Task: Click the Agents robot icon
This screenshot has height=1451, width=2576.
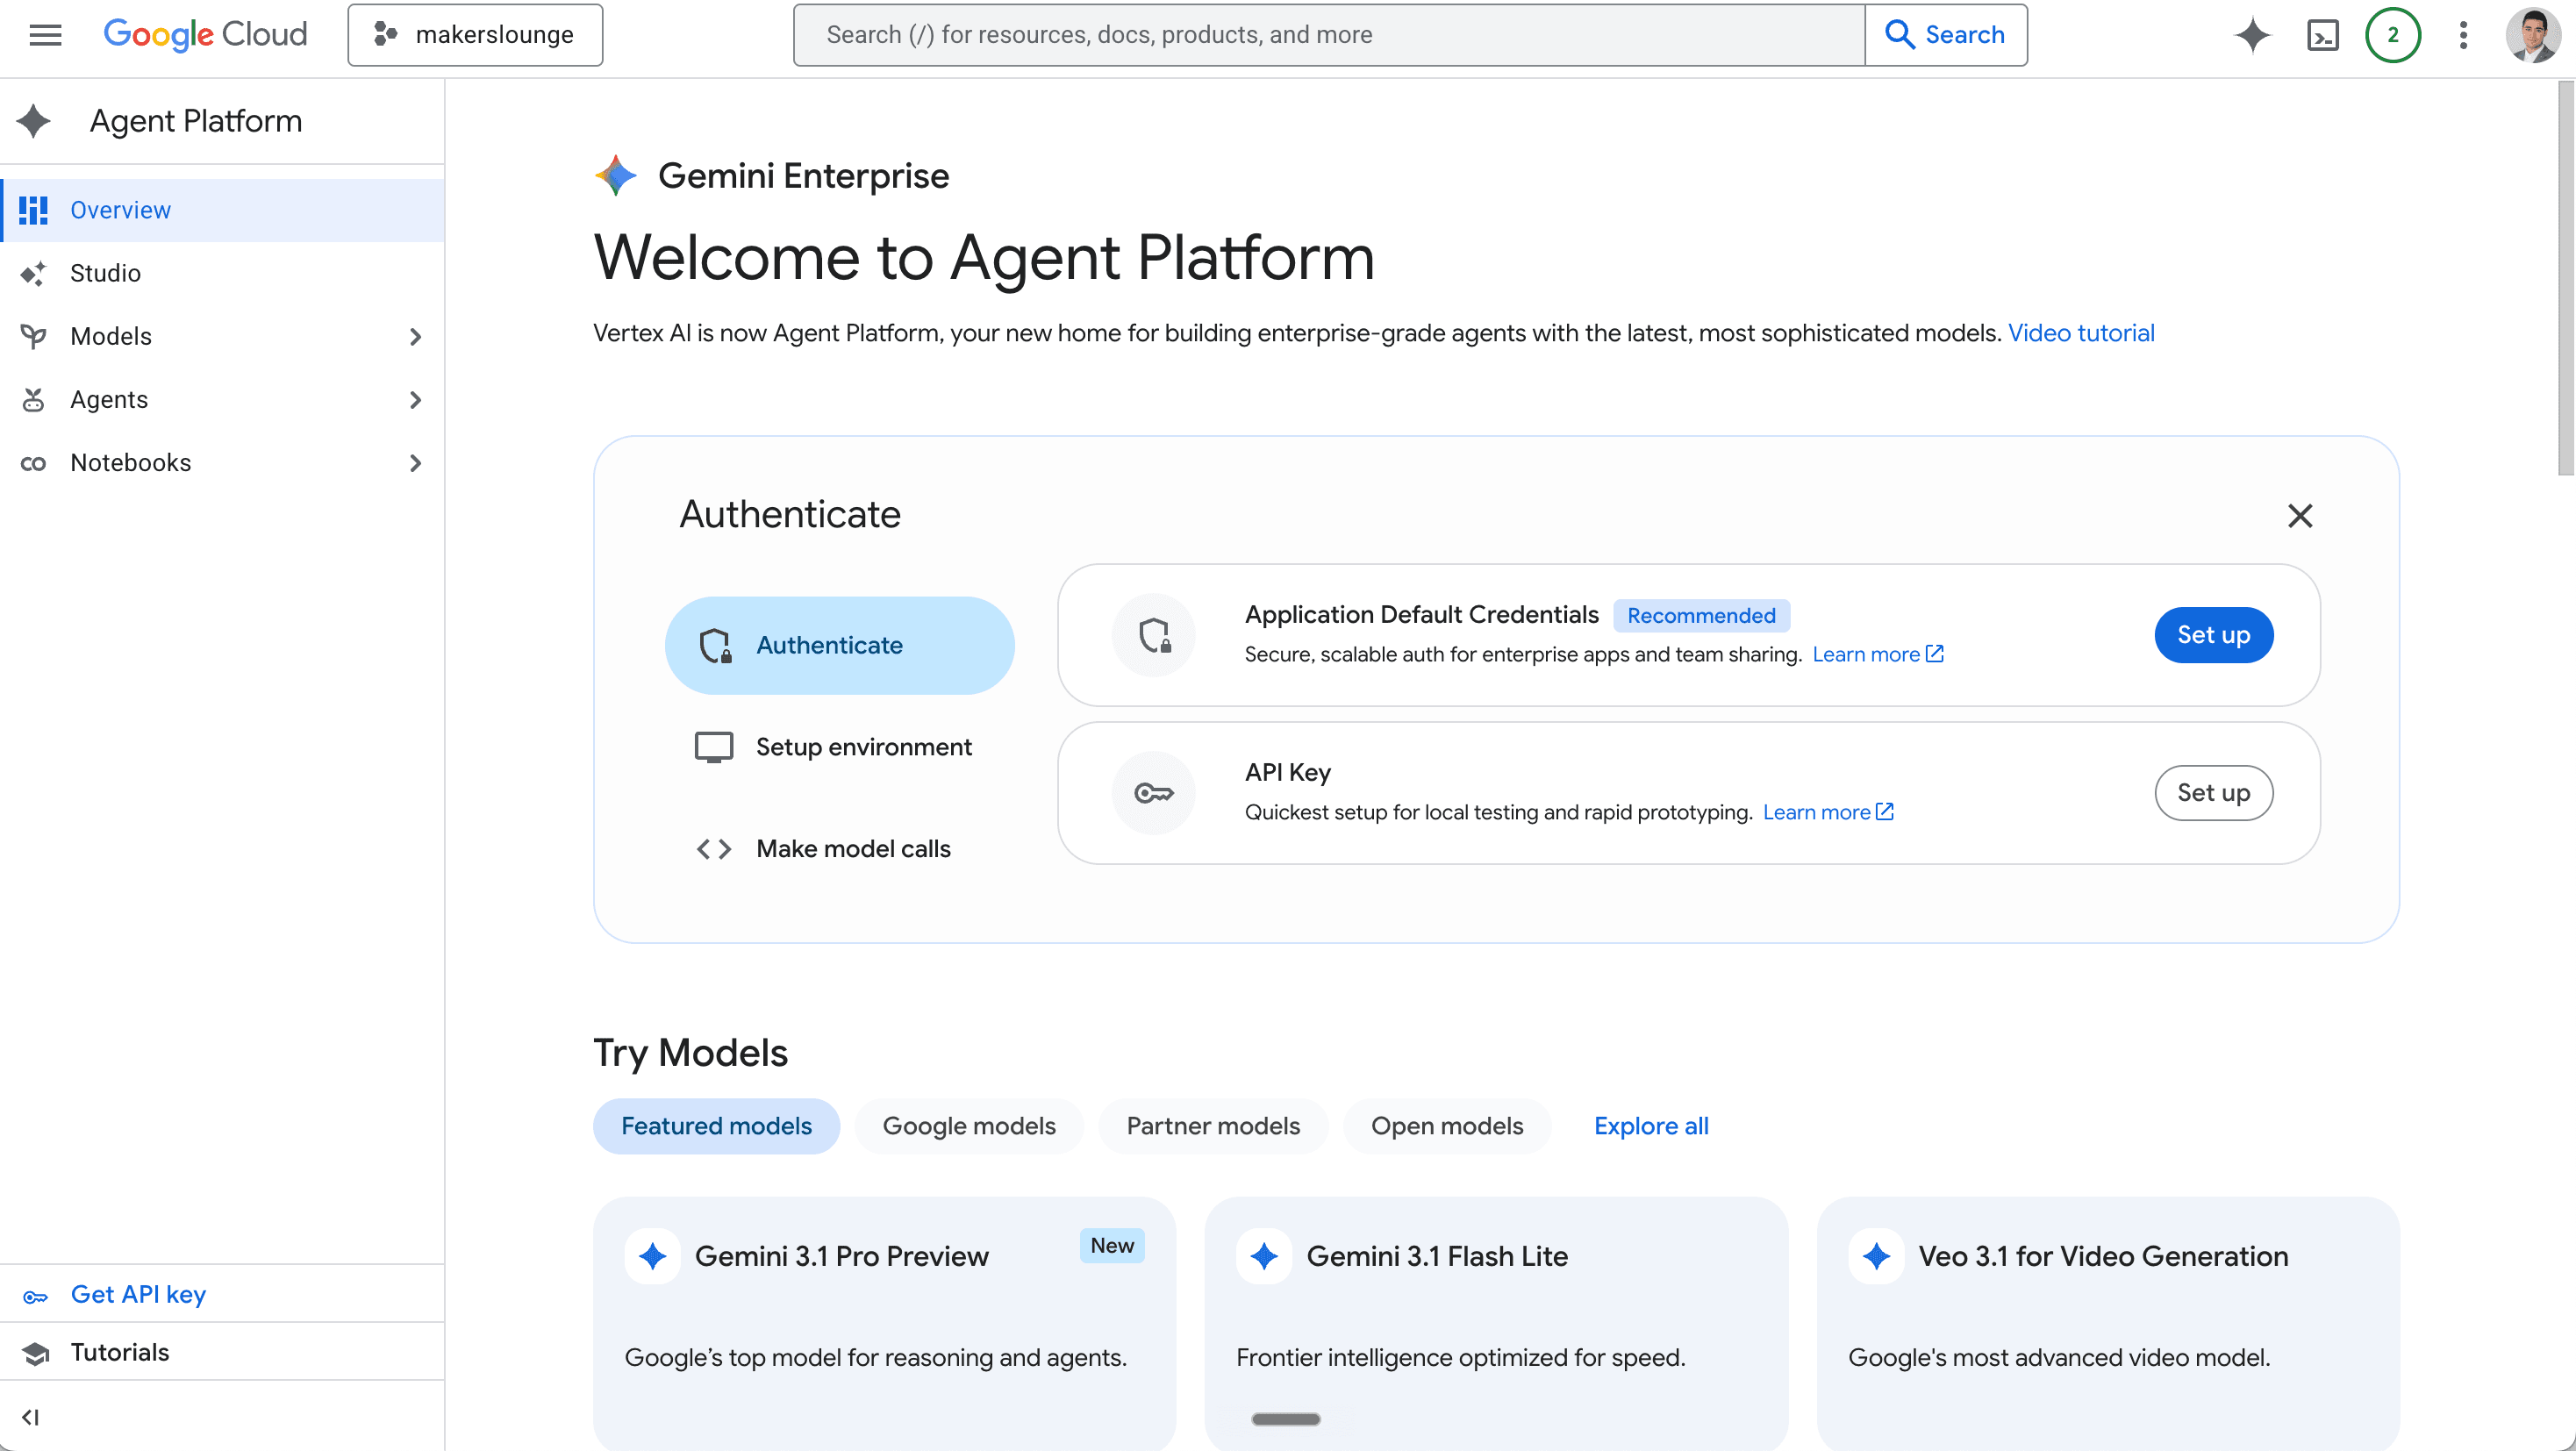Action: pos(34,399)
